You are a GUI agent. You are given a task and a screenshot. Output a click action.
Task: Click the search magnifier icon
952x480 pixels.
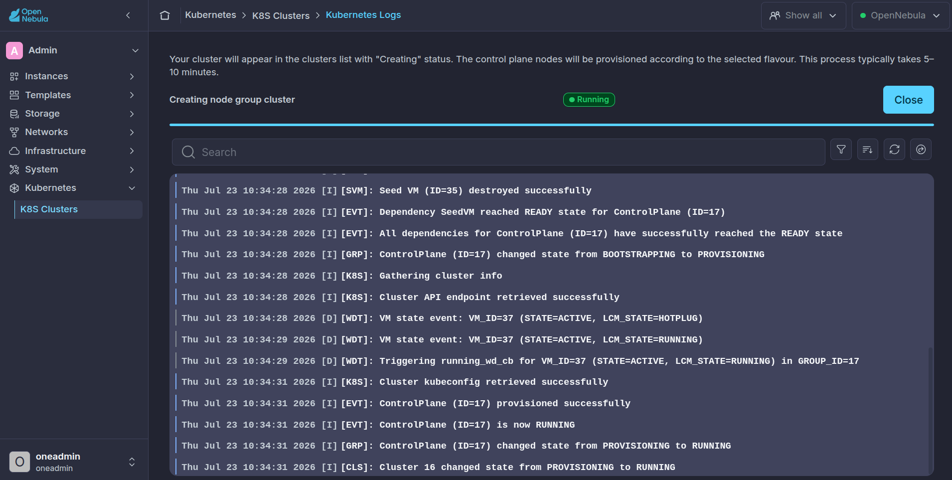click(188, 152)
